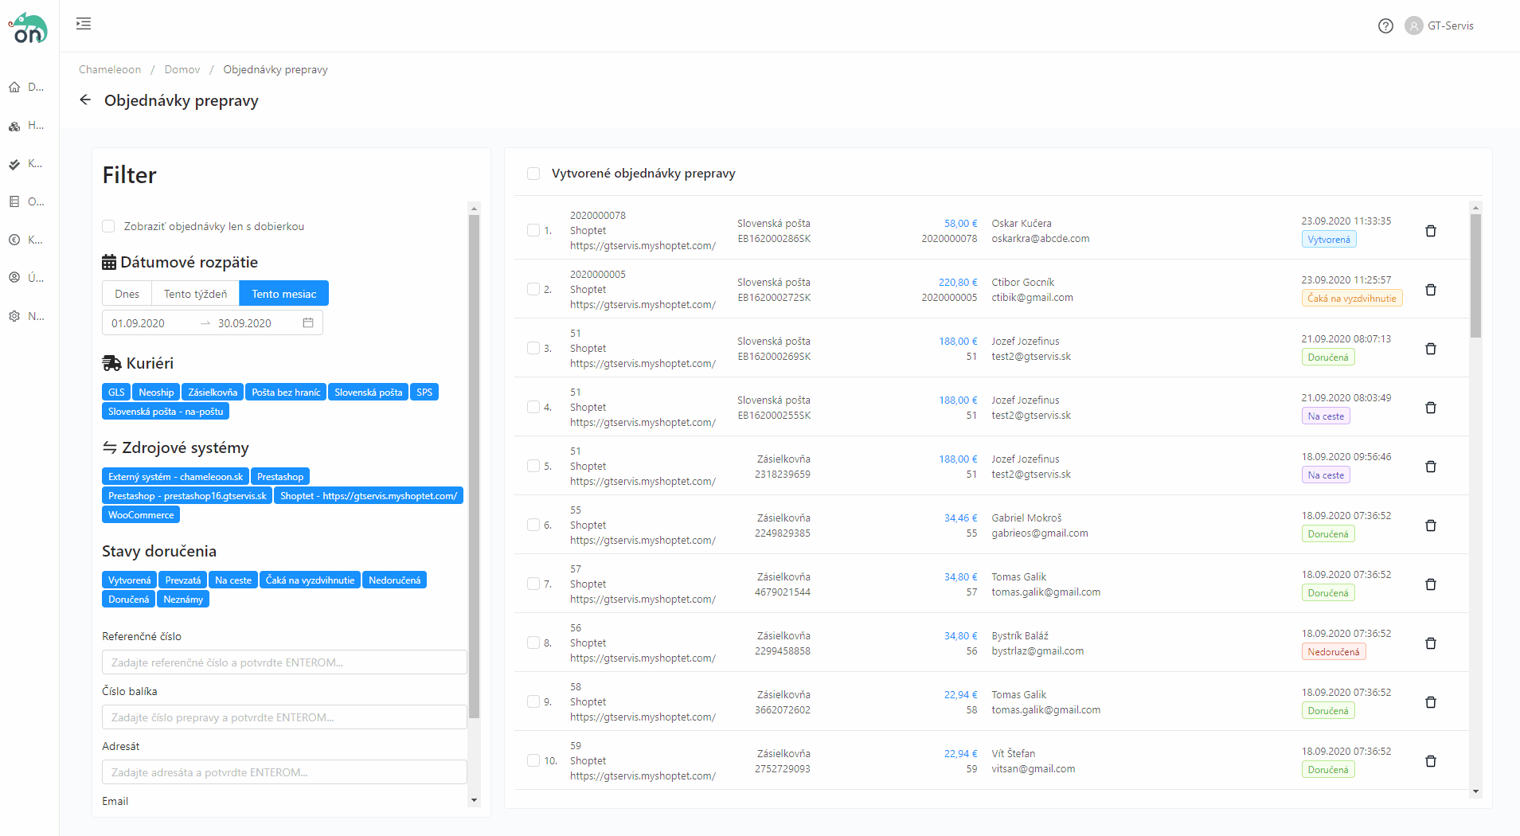Viewport: 1520px width, 836px height.
Task: Click the filter panel scrollbar down arrow
Action: point(474,800)
